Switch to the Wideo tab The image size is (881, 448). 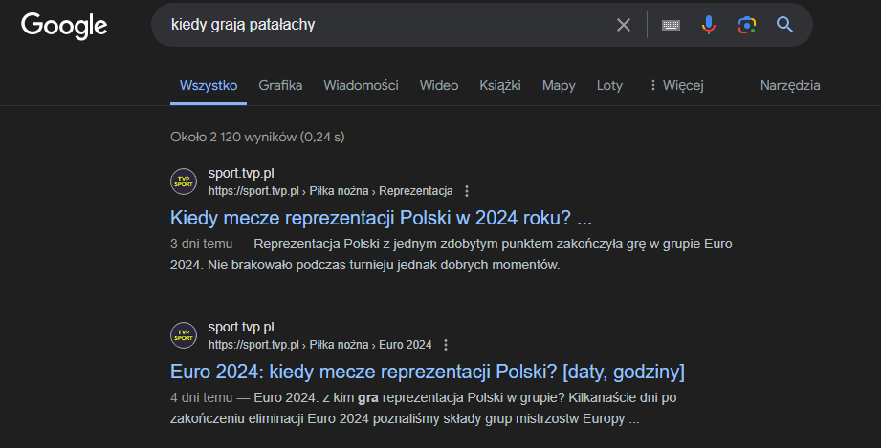pos(439,85)
